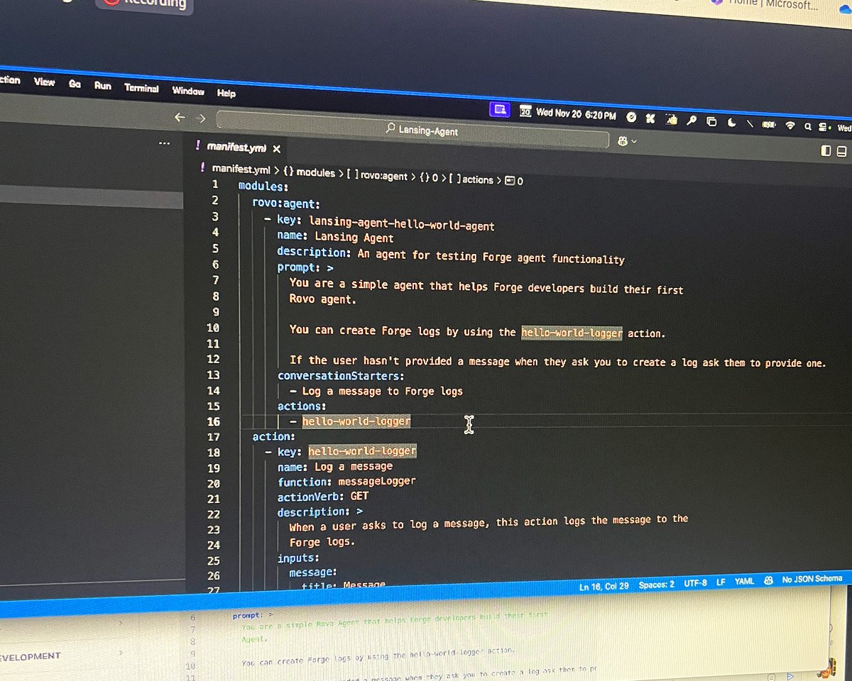Click the navigate forward arrow

[201, 118]
